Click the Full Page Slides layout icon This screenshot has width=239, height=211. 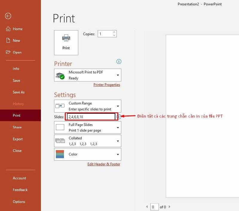pos(59,127)
